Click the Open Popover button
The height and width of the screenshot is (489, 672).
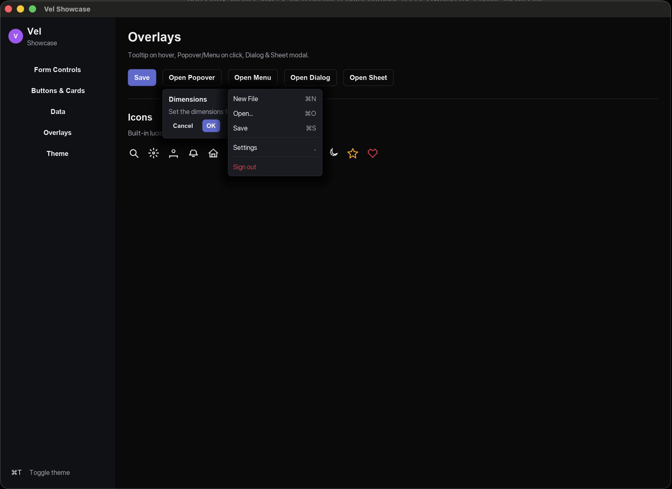click(x=192, y=78)
